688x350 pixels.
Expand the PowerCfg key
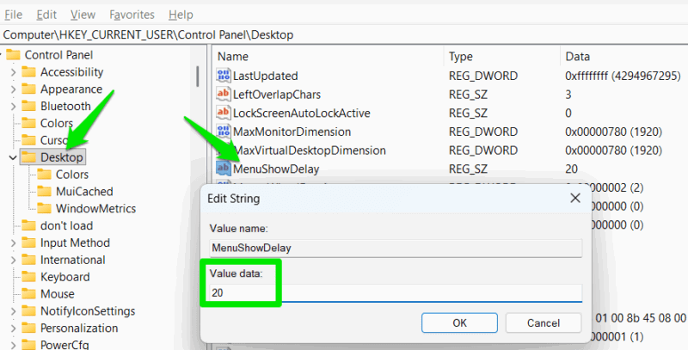click(13, 345)
